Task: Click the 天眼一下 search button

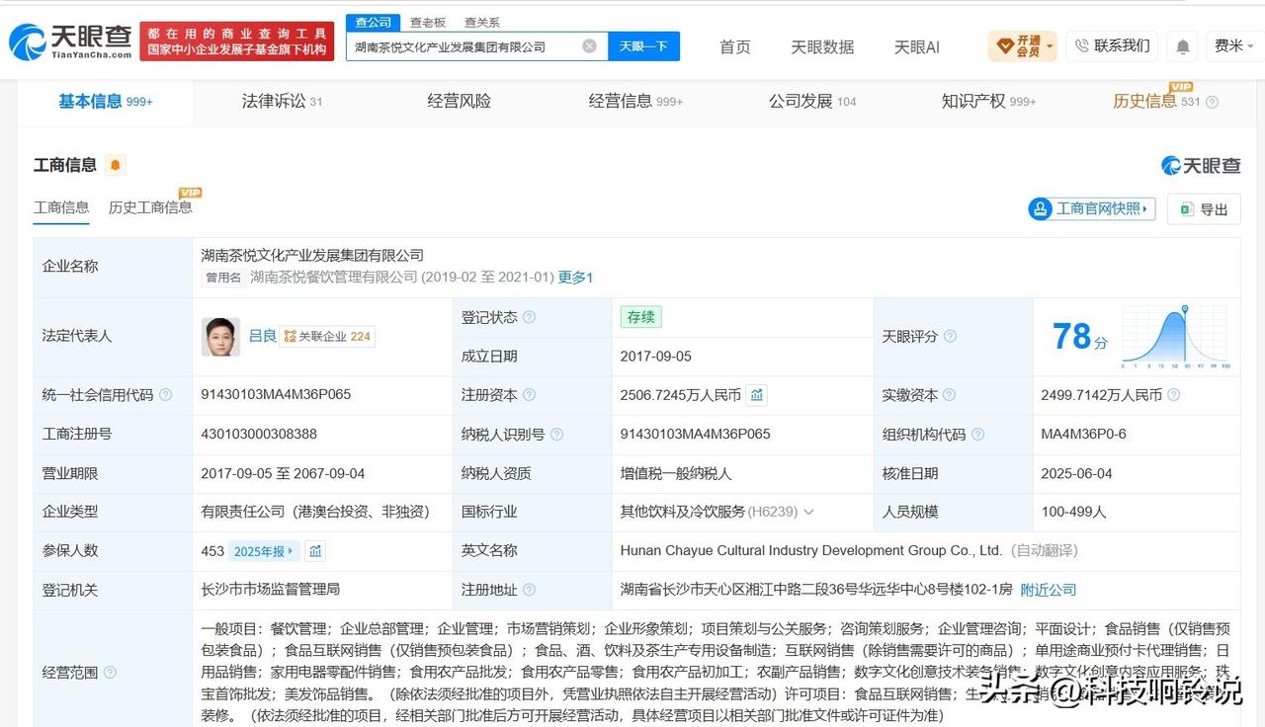Action: click(643, 46)
